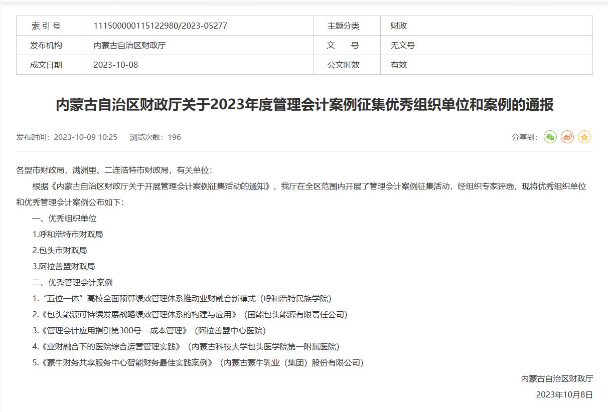This screenshot has width=608, height=412.
Task: Click the 文号 value 无文号
Action: coord(403,45)
